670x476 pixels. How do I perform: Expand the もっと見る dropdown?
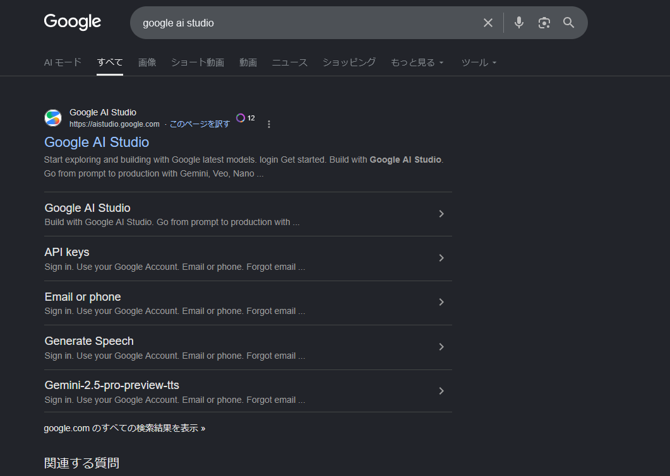(417, 62)
